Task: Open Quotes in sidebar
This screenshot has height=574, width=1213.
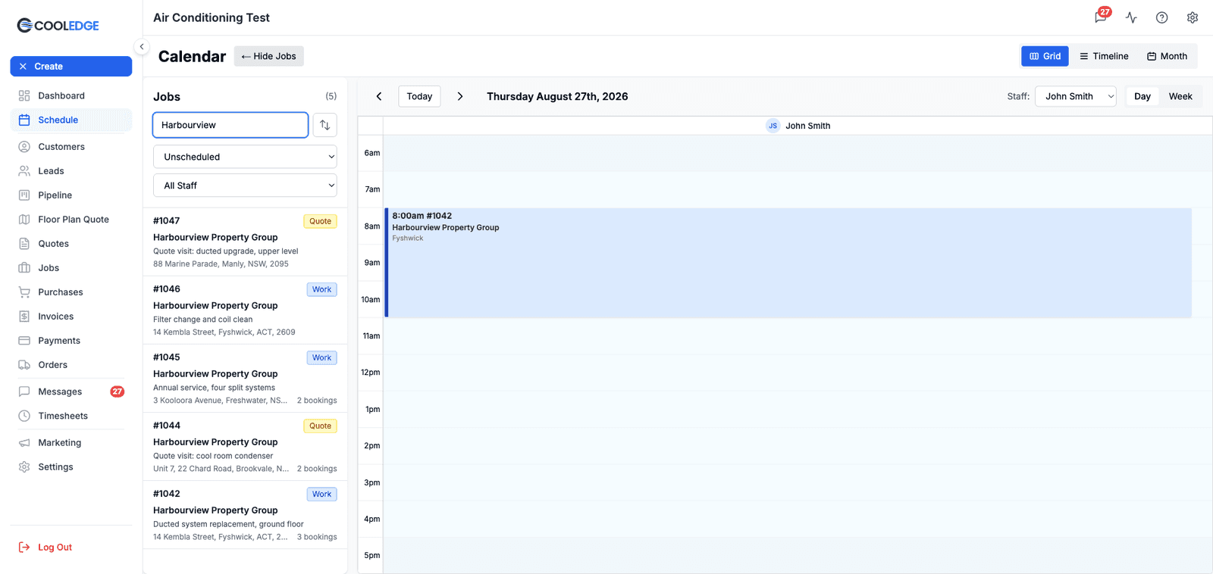Action: point(71,244)
